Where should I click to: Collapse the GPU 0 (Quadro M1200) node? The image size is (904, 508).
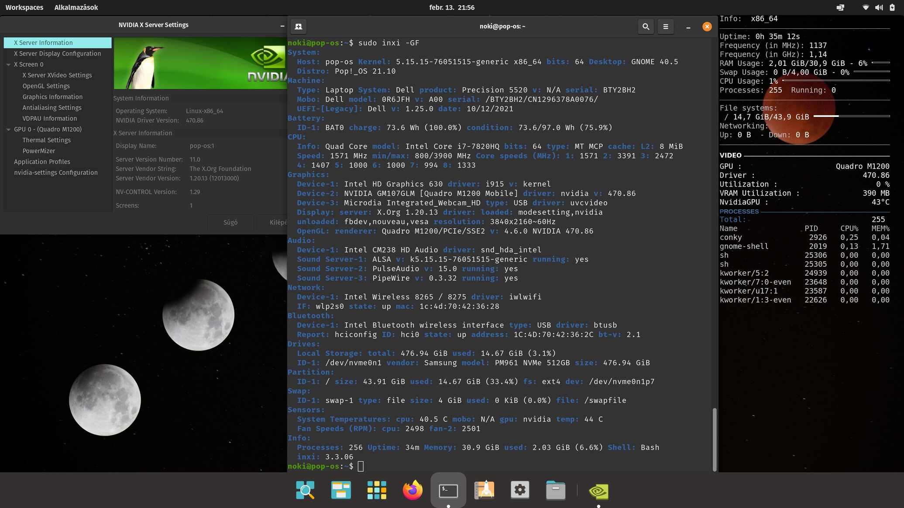tap(8, 130)
